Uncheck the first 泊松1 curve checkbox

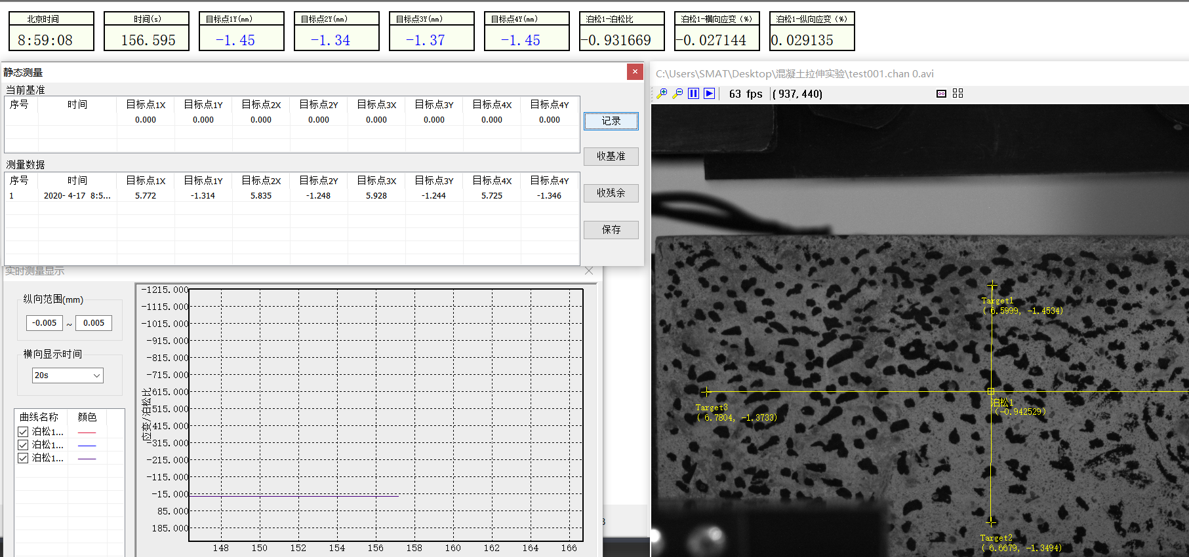(23, 432)
